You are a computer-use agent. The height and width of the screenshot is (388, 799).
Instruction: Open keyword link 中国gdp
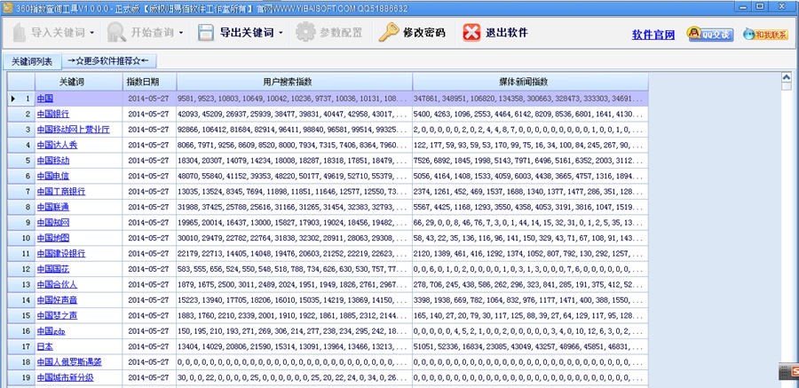point(51,331)
